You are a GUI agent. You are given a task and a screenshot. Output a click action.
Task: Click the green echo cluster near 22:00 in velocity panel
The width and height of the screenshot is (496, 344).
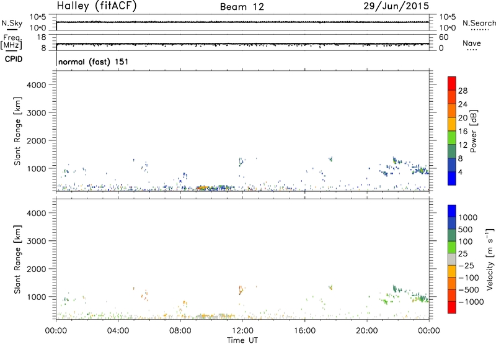click(x=395, y=289)
